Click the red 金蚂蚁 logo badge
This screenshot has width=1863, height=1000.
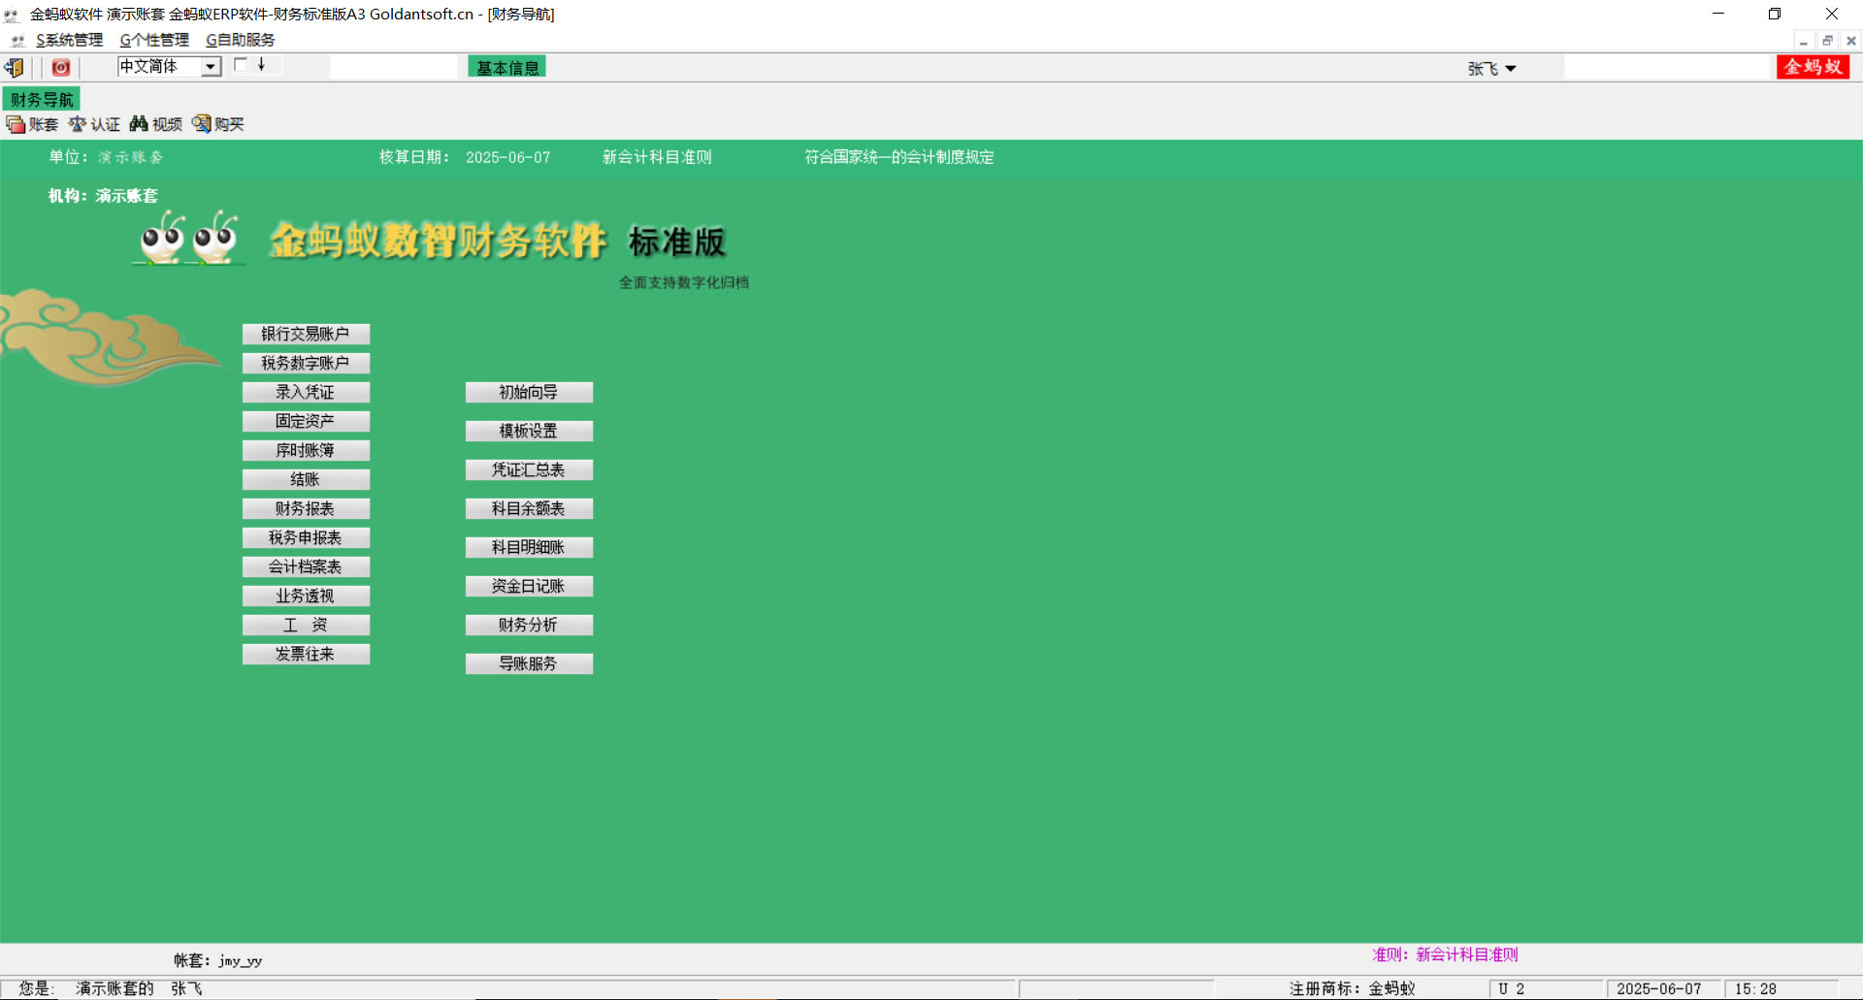1812,67
